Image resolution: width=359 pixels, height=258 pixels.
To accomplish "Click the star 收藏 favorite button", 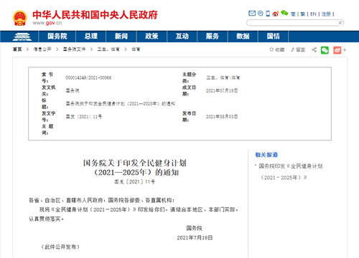I will (x=277, y=49).
